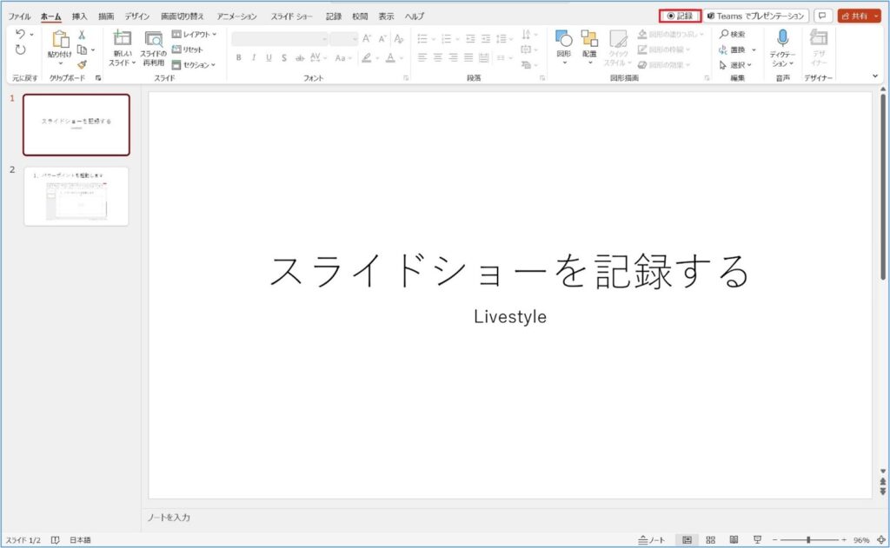Open Reading view book icon

(734, 539)
